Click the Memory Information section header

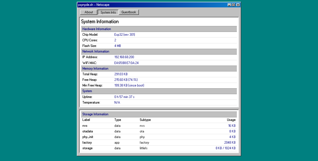95,69
